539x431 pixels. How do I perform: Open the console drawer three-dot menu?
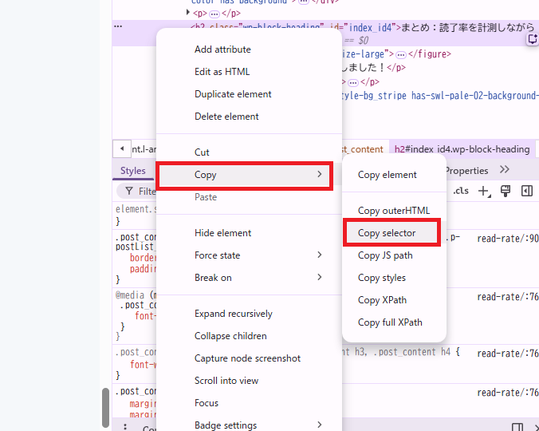pyautogui.click(x=124, y=428)
